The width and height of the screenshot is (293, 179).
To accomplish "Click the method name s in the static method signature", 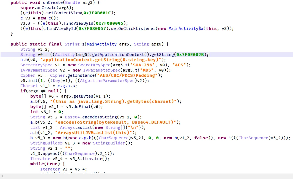I will tap(83, 44).
